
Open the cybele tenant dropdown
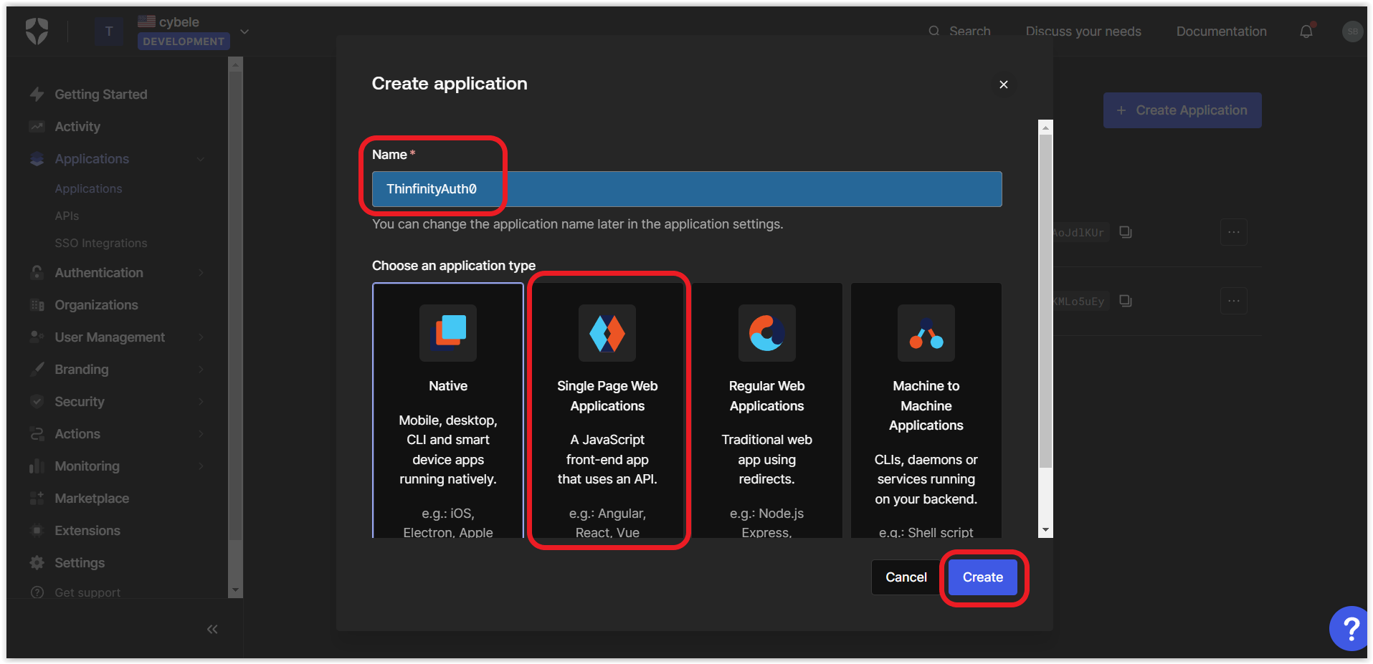point(244,32)
